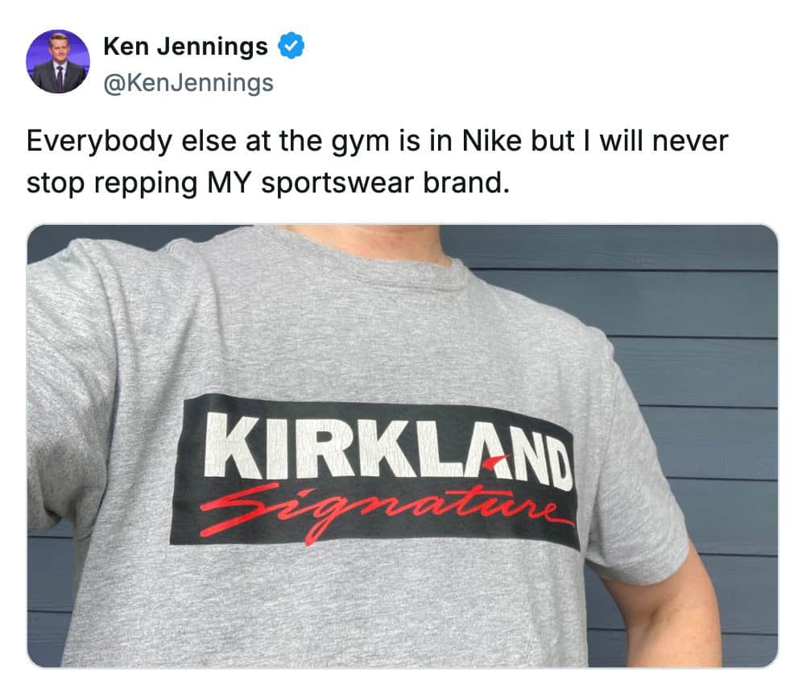Viewport: 802px width, 693px height.
Task: Click the tweet text's first line
Action: [x=378, y=141]
